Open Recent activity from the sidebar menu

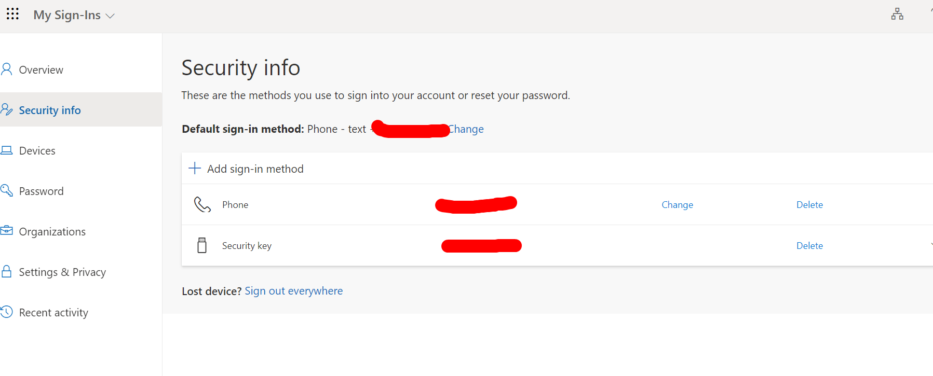pos(53,312)
